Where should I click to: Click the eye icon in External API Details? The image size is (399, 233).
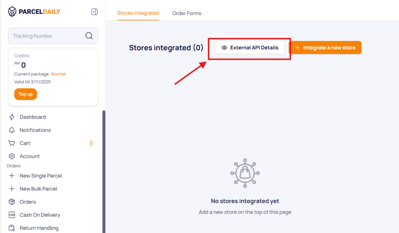coord(224,48)
